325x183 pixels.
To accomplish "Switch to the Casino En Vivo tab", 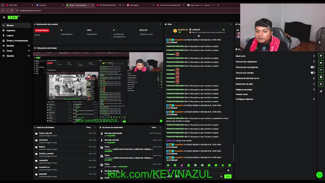I will (170, 5).
